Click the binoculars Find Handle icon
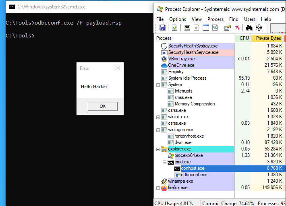 tap(249, 28)
